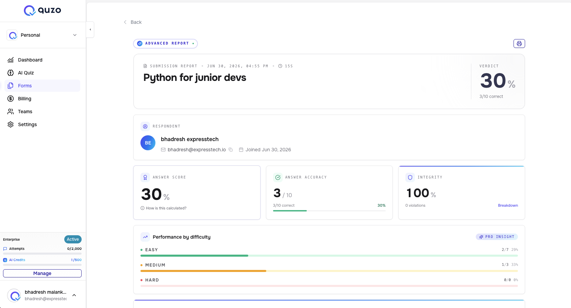Viewport: 571px width, 308px height.
Task: Copy respondent email address icon
Action: (x=231, y=150)
